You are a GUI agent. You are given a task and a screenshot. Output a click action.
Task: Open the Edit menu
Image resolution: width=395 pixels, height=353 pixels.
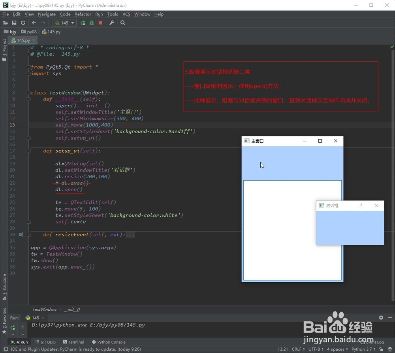pos(17,14)
